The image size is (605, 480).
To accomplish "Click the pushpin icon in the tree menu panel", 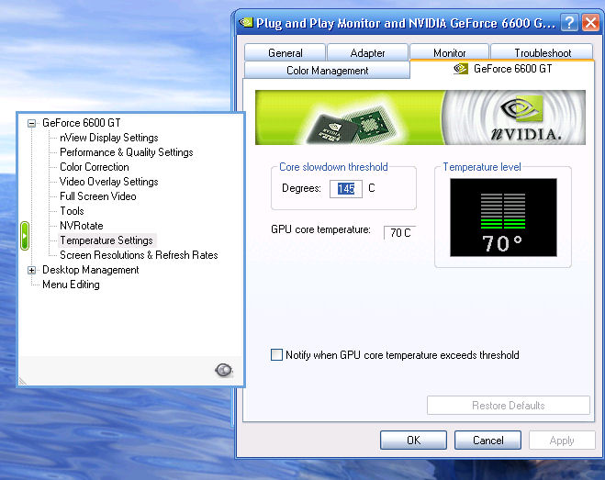I will tap(223, 370).
